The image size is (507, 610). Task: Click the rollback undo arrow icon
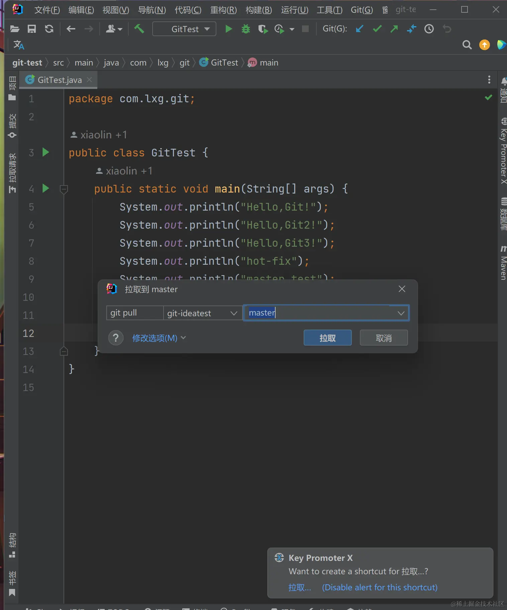447,29
